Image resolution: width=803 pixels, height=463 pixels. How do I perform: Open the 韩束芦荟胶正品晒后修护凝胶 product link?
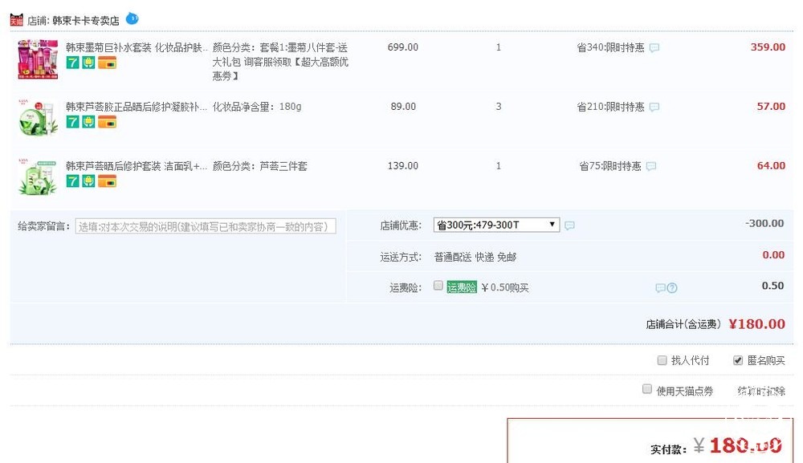coord(137,107)
